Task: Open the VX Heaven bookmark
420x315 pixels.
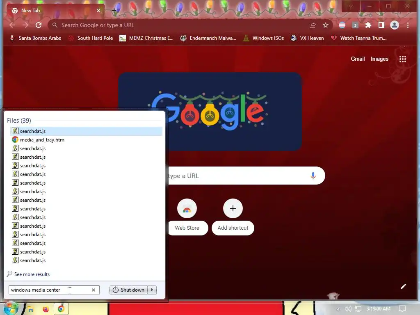Action: point(307,38)
